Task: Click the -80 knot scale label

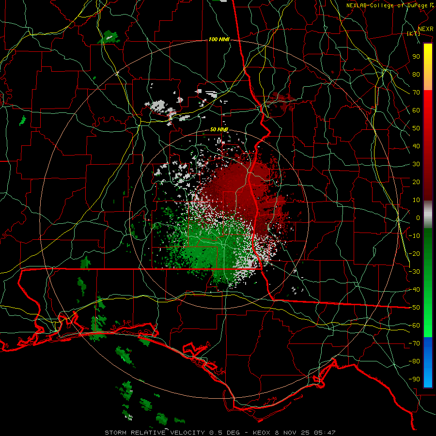Action: point(414,361)
